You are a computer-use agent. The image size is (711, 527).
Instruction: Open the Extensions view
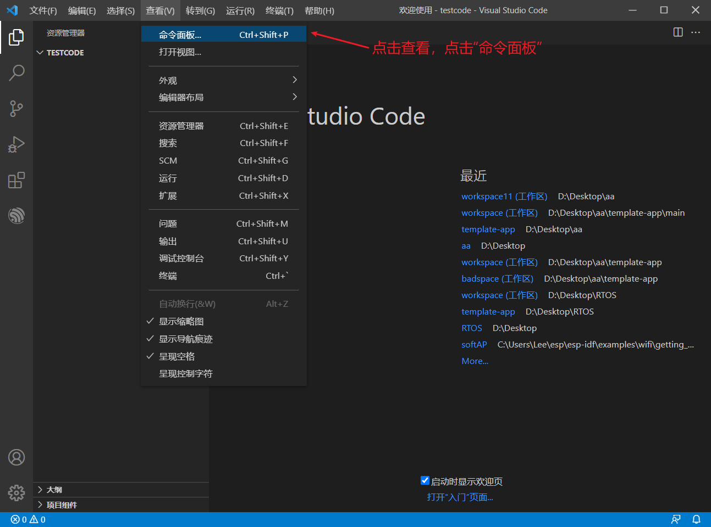pos(16,180)
